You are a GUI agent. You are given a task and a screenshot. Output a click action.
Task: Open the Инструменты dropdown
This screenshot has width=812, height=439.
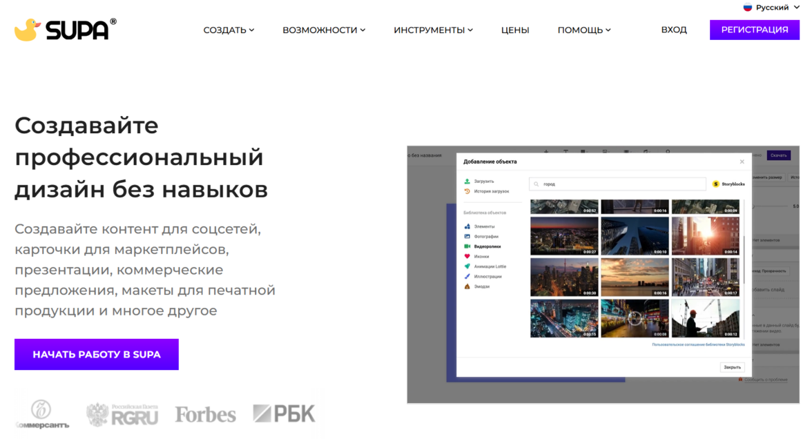coord(433,30)
